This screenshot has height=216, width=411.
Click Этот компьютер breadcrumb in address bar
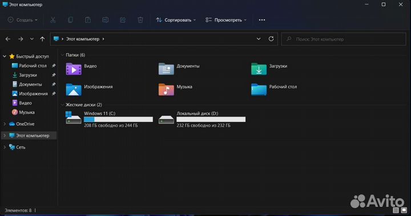coord(83,39)
